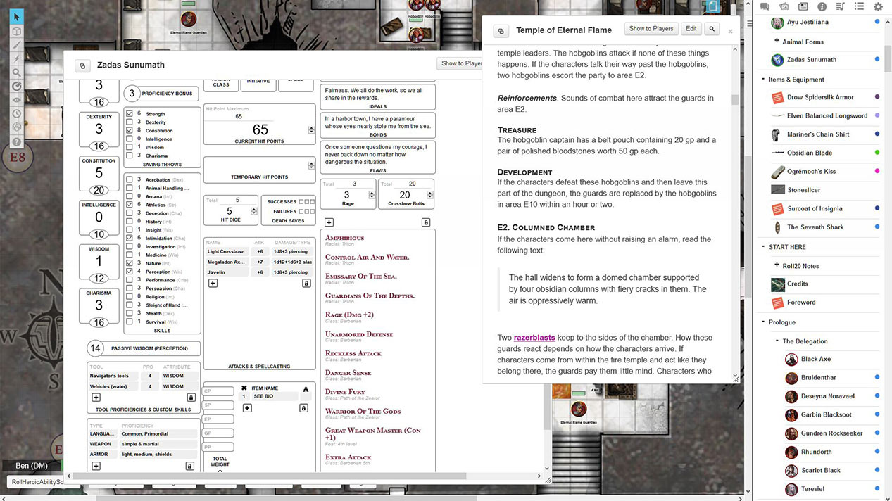Click the character sheet horizontal scrollbar

click(269, 476)
